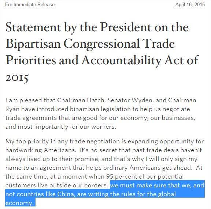The height and width of the screenshot is (209, 211).
Task: Click the 'Statement by the President' headline line
Action: click(97, 28)
